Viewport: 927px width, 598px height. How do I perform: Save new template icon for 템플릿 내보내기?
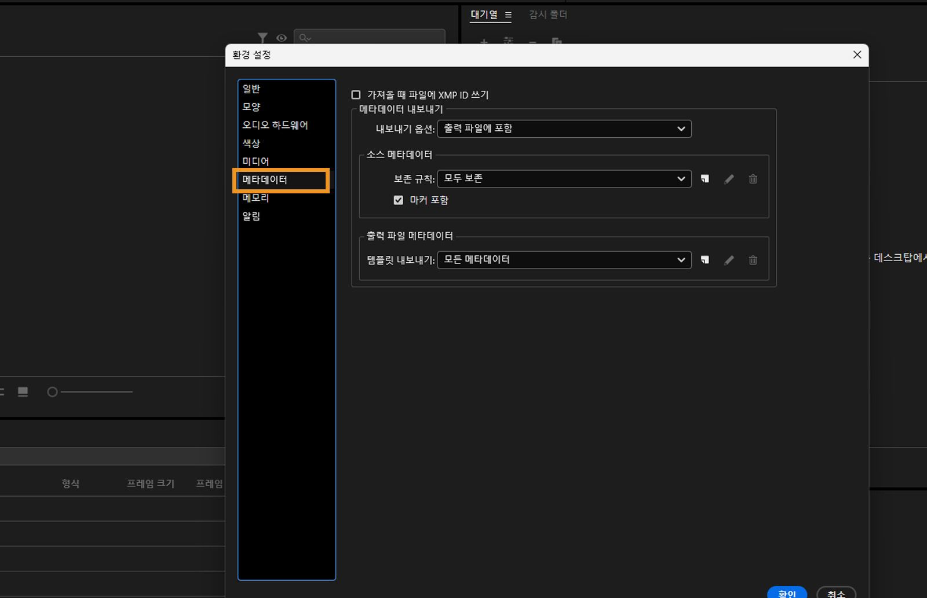pyautogui.click(x=705, y=260)
